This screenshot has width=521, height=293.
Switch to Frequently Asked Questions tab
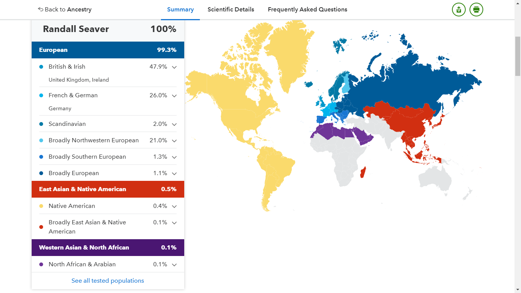pos(307,10)
